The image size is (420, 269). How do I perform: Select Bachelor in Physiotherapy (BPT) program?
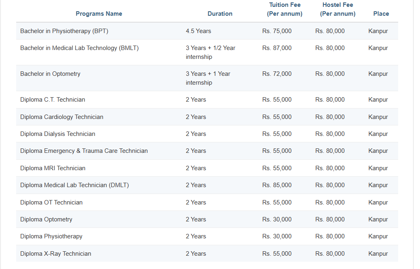coord(64,31)
